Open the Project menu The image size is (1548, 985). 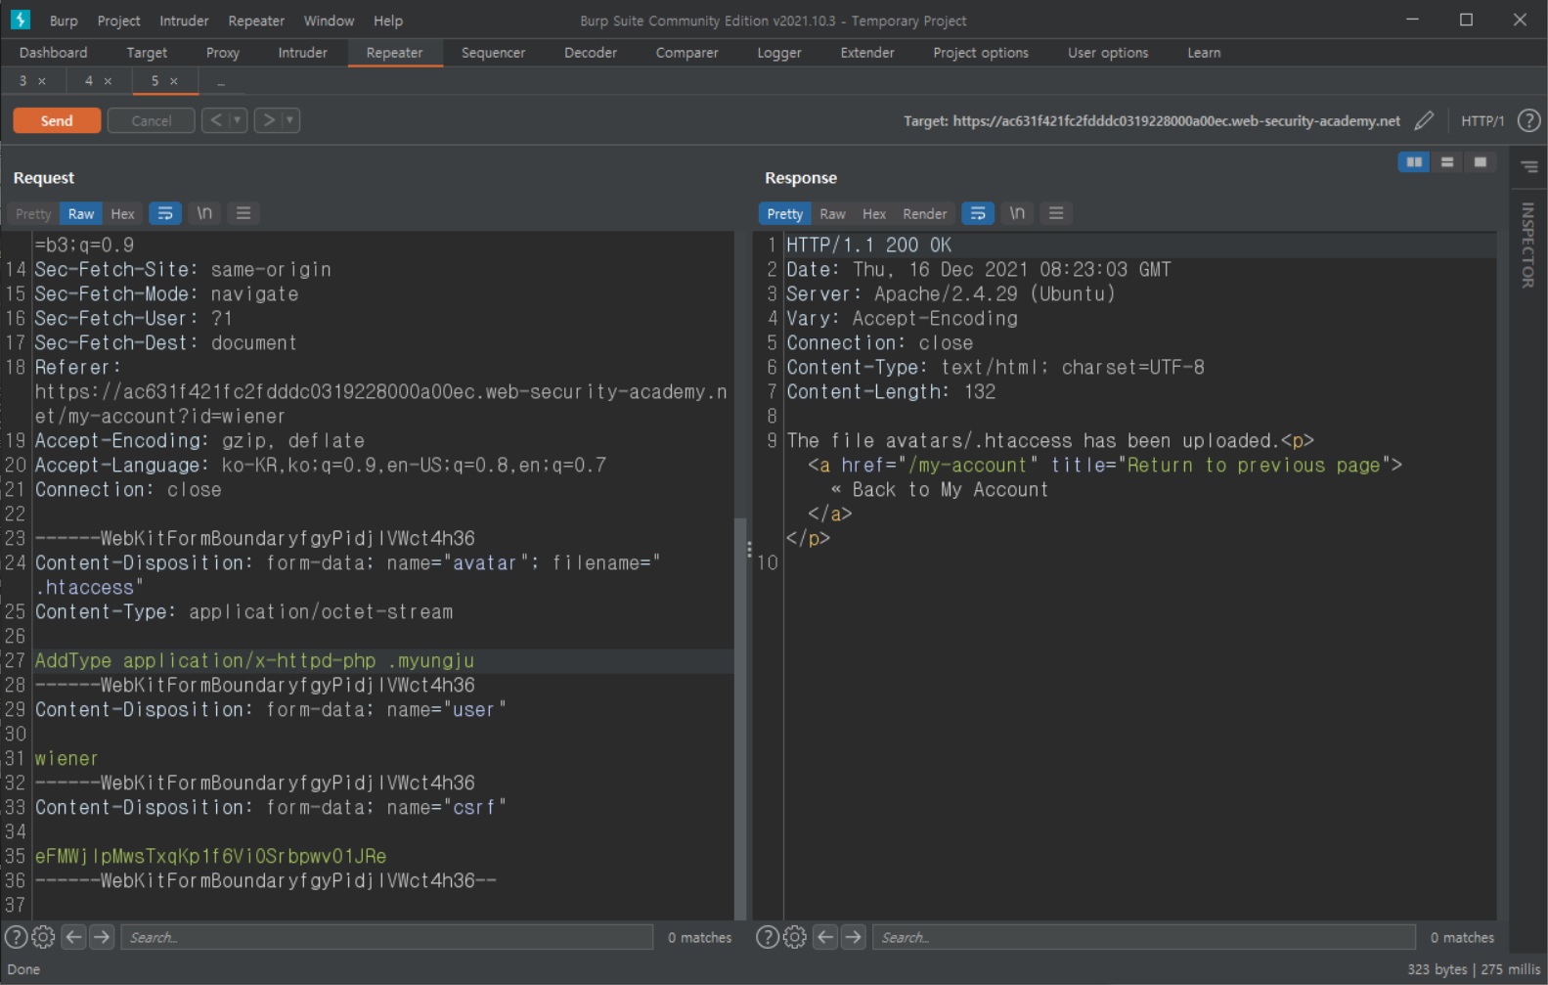(x=119, y=21)
